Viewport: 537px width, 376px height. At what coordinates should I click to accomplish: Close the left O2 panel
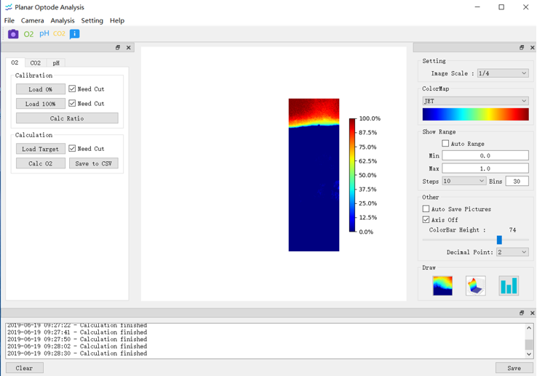tap(128, 47)
